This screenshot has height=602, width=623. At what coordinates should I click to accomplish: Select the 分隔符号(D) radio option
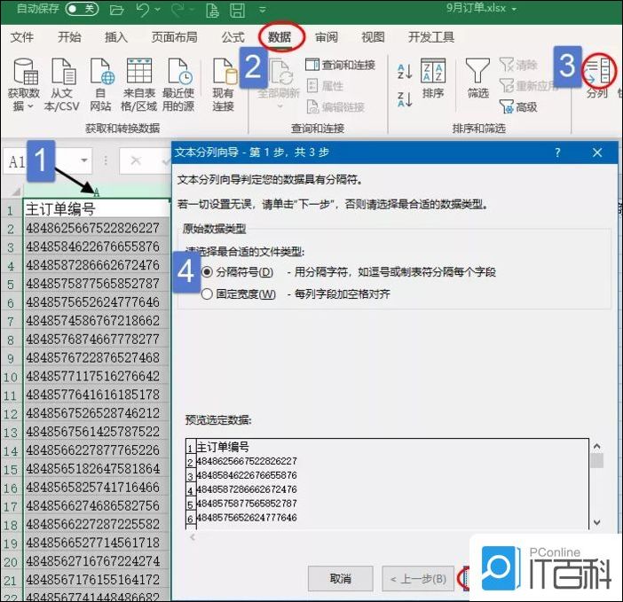point(207,272)
